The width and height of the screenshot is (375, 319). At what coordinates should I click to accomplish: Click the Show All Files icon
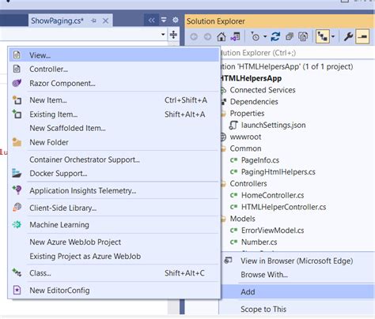pyautogui.click(x=303, y=36)
